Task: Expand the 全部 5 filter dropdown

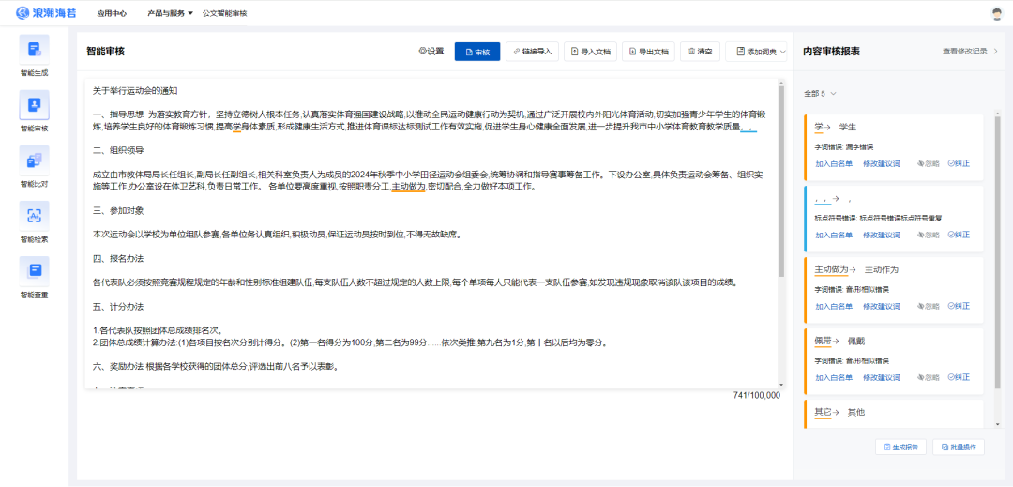Action: click(x=820, y=94)
